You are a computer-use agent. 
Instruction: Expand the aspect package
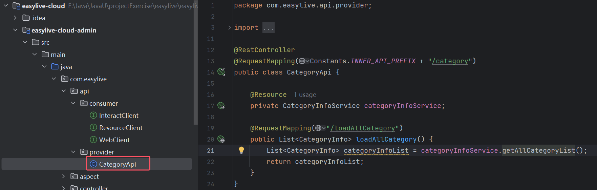point(64,176)
